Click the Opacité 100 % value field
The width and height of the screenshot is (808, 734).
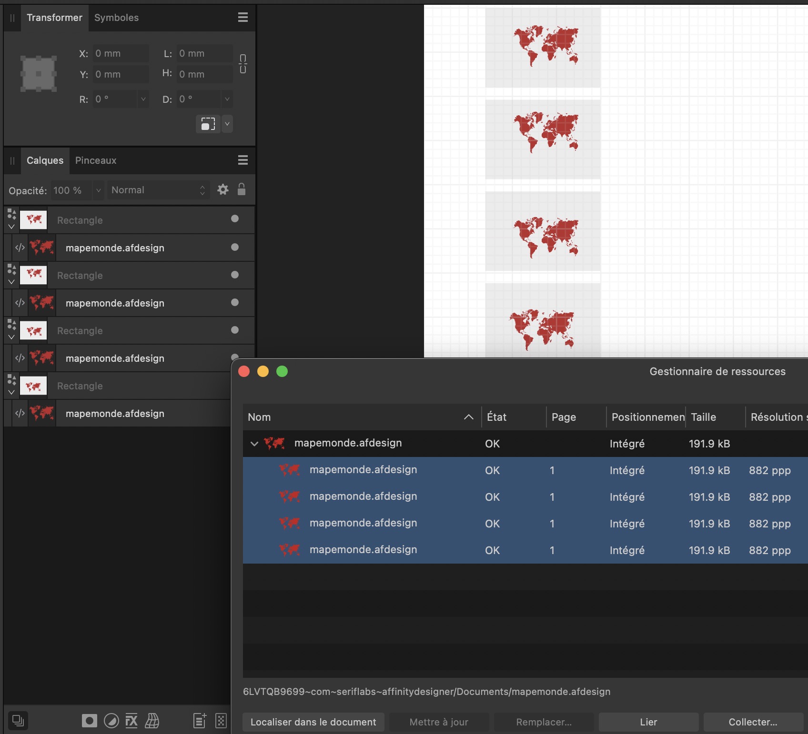click(x=72, y=190)
